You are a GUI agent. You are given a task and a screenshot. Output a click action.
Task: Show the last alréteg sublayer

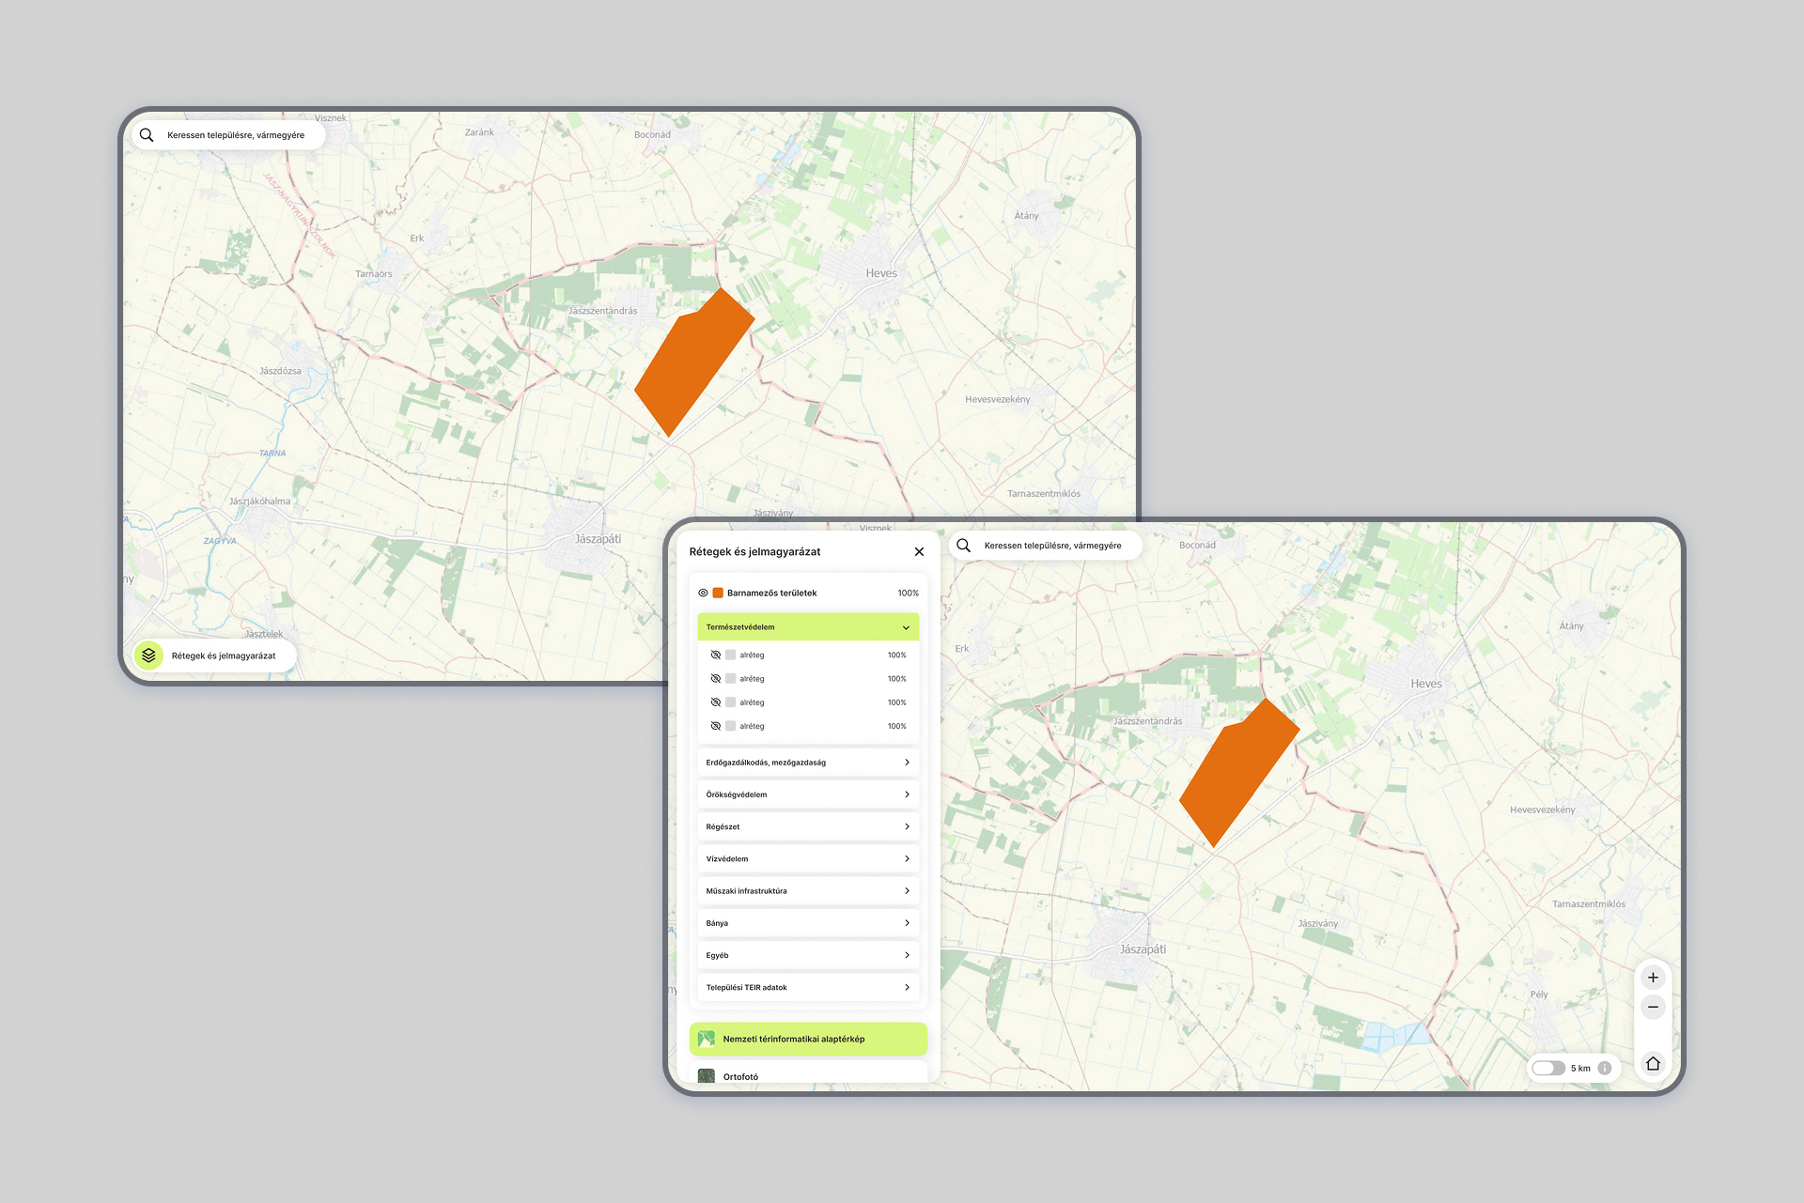point(715,727)
